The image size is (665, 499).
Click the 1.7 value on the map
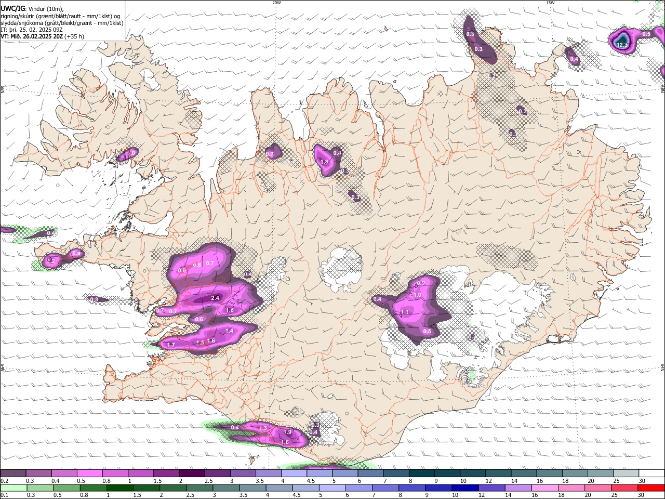click(x=171, y=344)
